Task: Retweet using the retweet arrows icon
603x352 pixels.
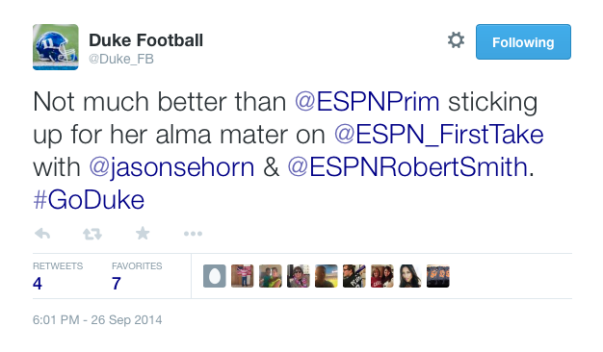Action: coord(92,234)
